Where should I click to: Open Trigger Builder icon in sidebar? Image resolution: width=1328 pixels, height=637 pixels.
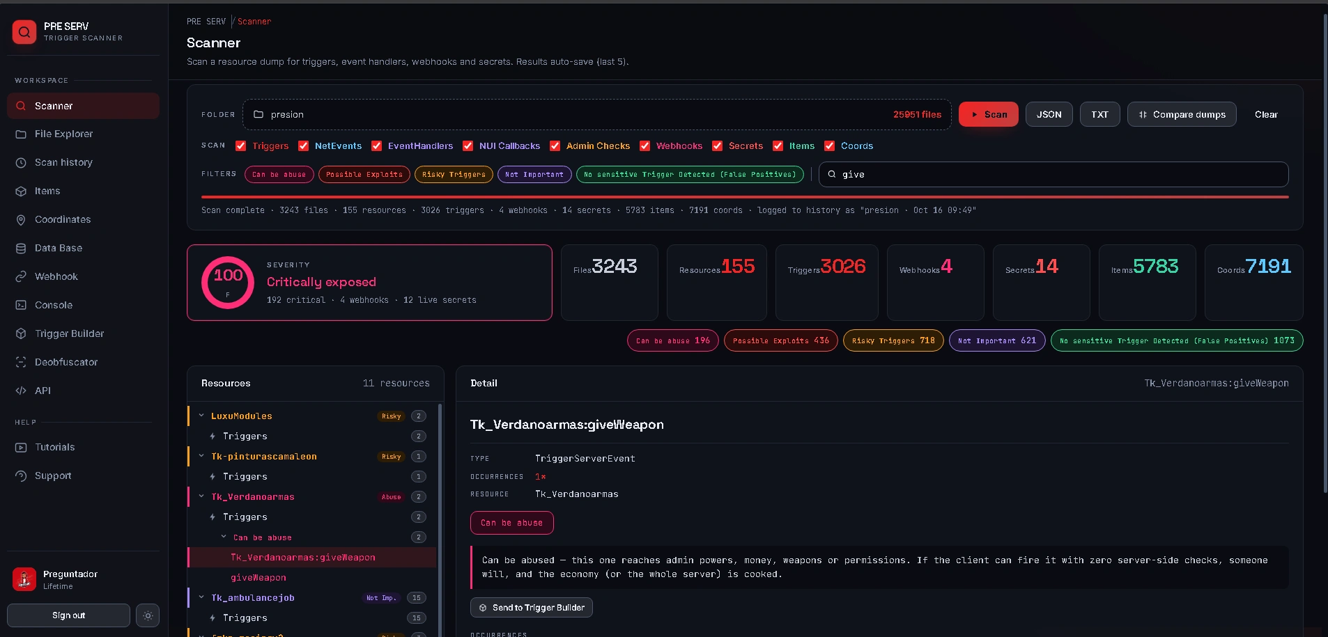pos(21,333)
